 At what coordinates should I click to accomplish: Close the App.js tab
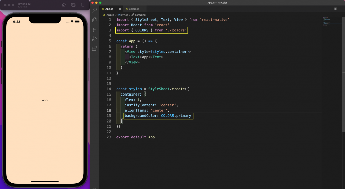[x=120, y=9]
